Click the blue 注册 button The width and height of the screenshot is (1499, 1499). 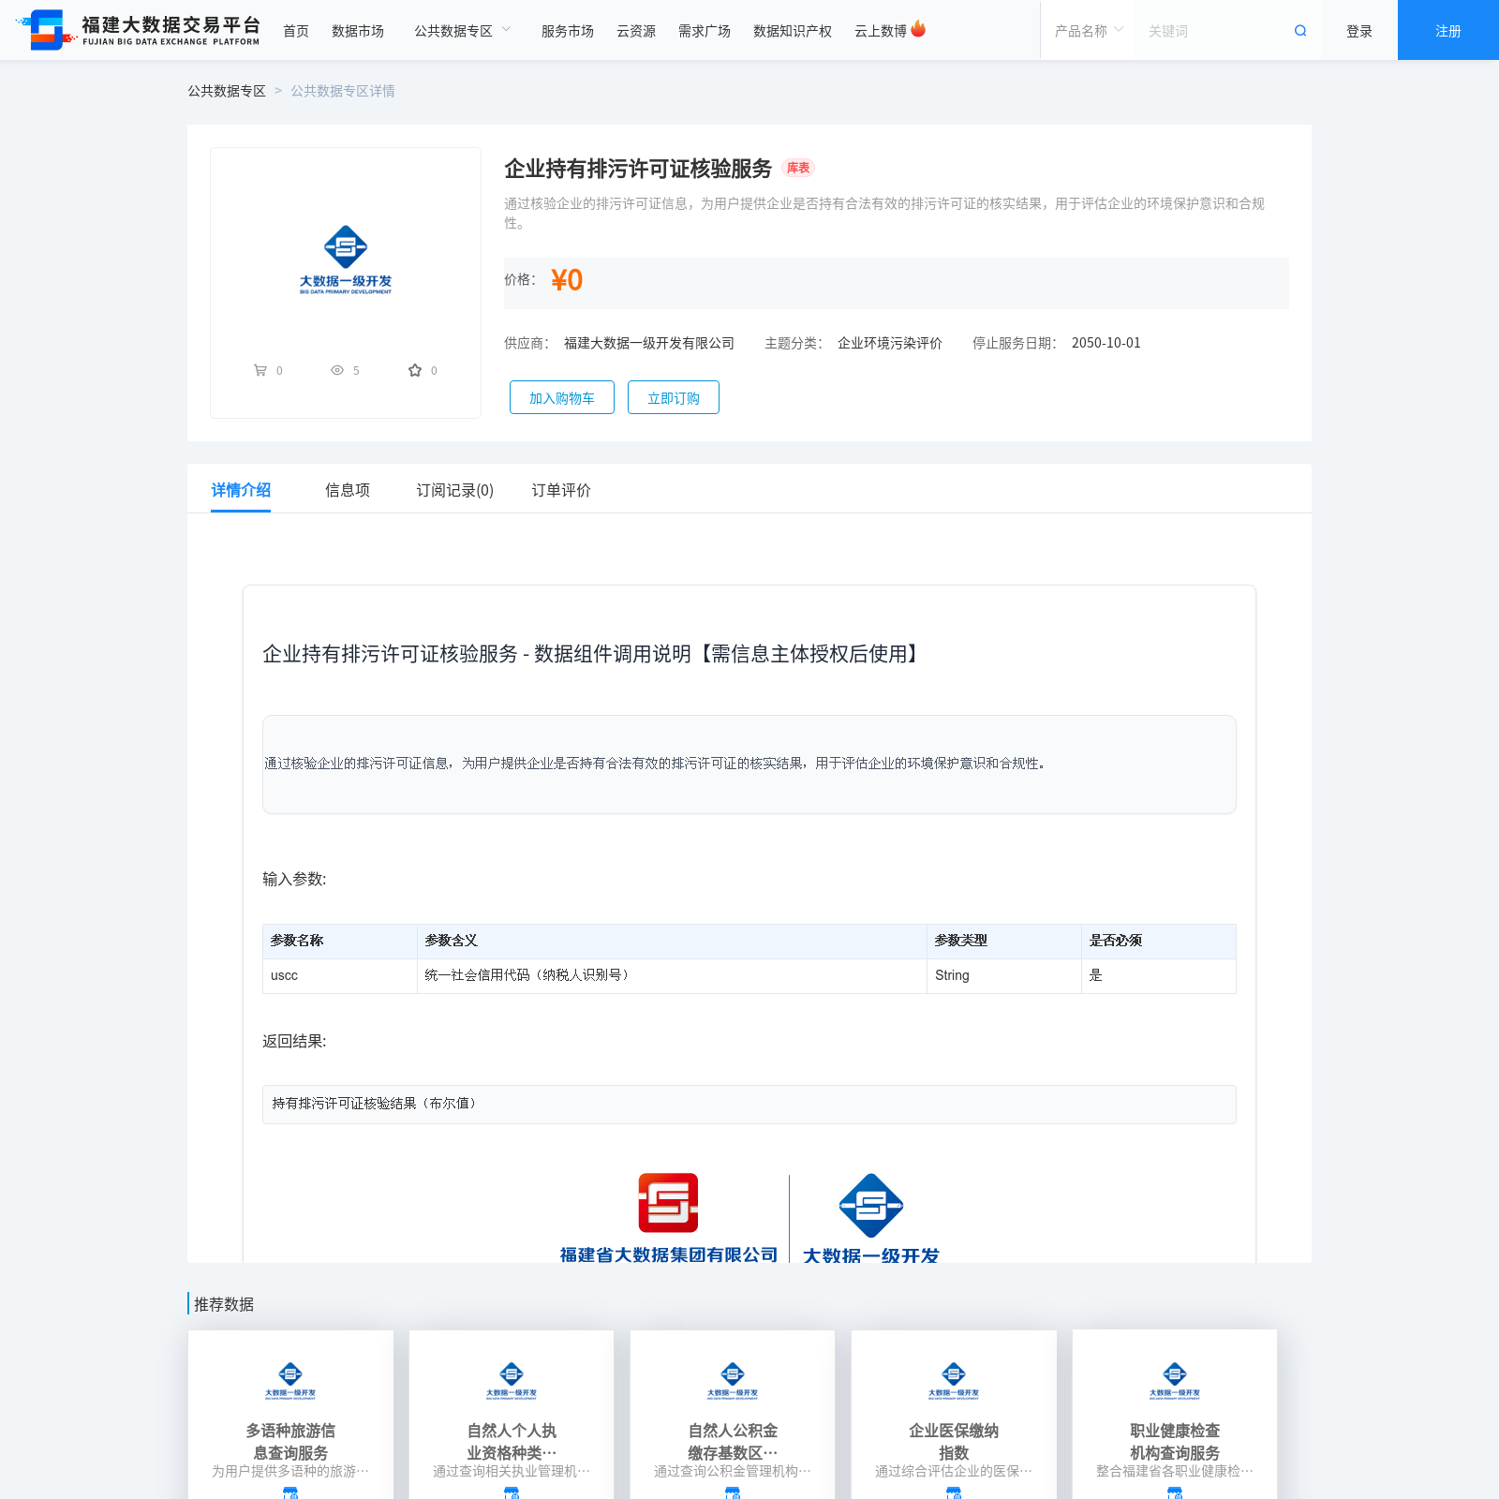click(x=1448, y=30)
